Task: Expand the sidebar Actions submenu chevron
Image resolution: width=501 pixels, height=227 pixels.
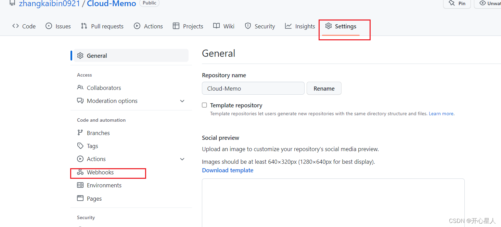Action: tap(182, 159)
